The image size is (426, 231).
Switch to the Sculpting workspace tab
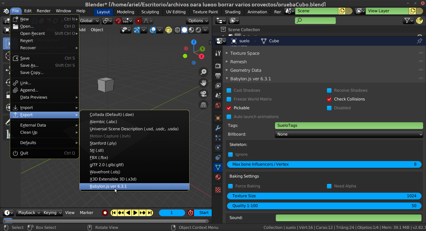pyautogui.click(x=150, y=12)
